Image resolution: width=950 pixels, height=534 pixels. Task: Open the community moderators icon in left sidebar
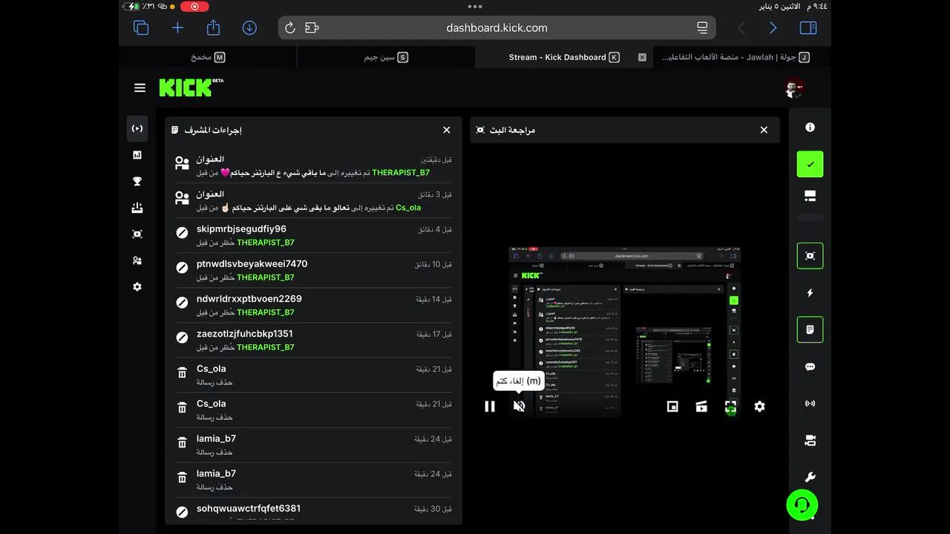click(x=137, y=260)
